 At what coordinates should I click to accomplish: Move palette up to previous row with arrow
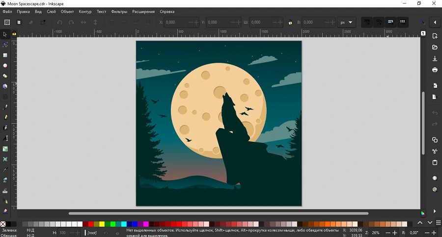(420, 223)
